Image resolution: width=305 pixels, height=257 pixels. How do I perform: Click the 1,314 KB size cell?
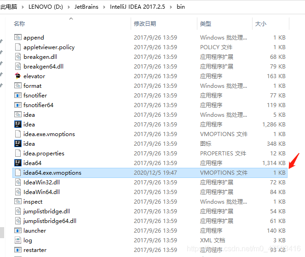click(274, 163)
